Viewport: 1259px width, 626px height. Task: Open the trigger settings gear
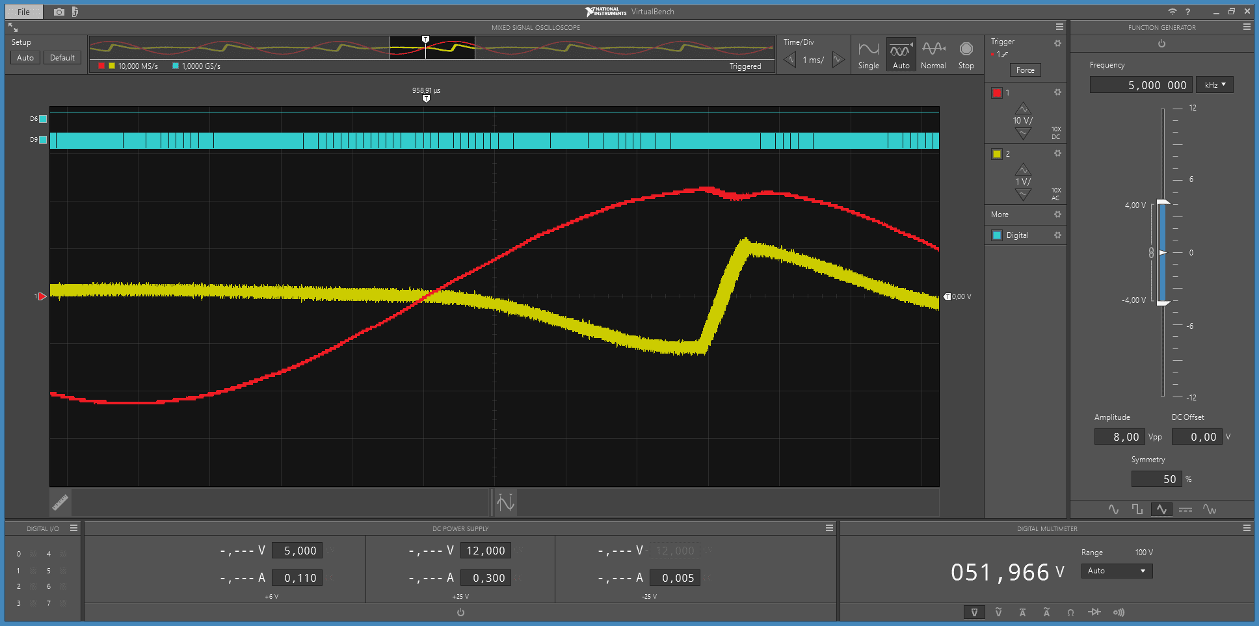[x=1057, y=43]
